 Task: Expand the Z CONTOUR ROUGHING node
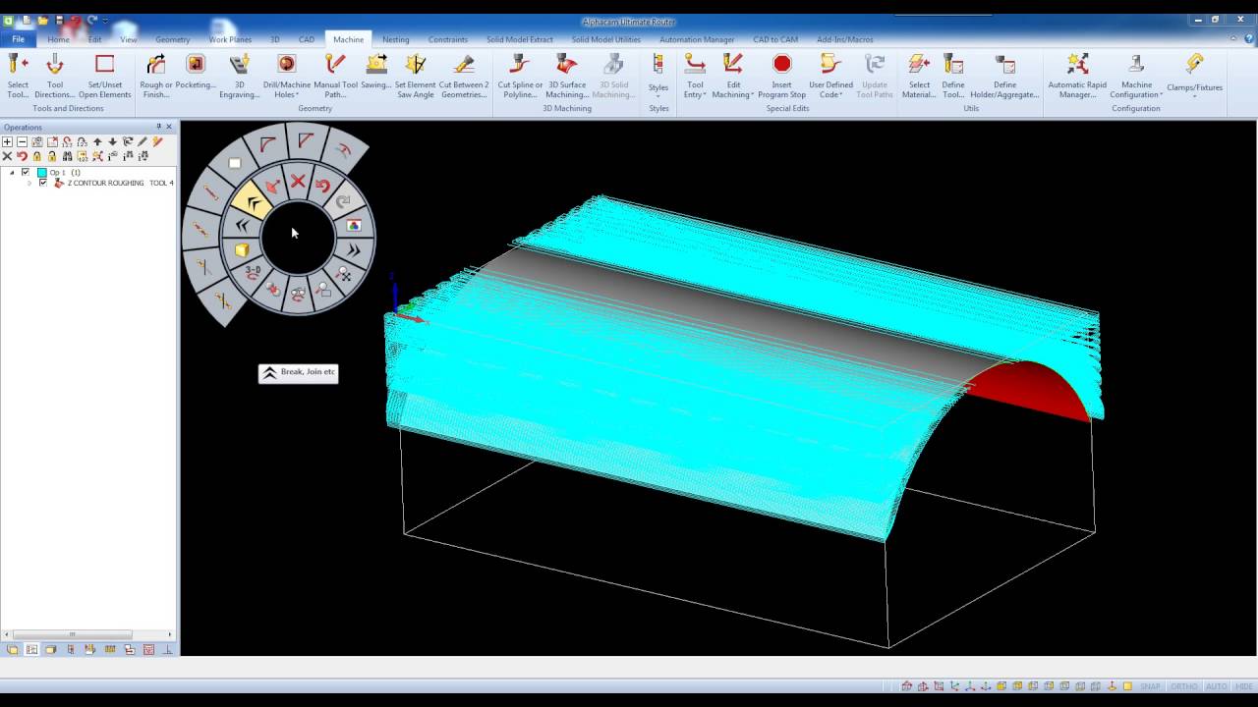tap(29, 183)
